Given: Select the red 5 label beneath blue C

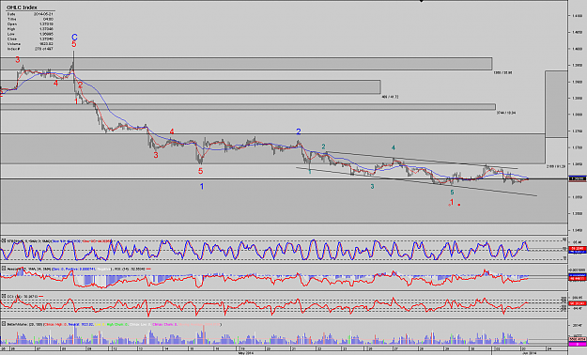Looking at the screenshot, I should point(74,44).
